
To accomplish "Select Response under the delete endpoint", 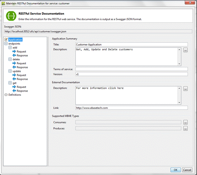I will (x=22, y=67).
